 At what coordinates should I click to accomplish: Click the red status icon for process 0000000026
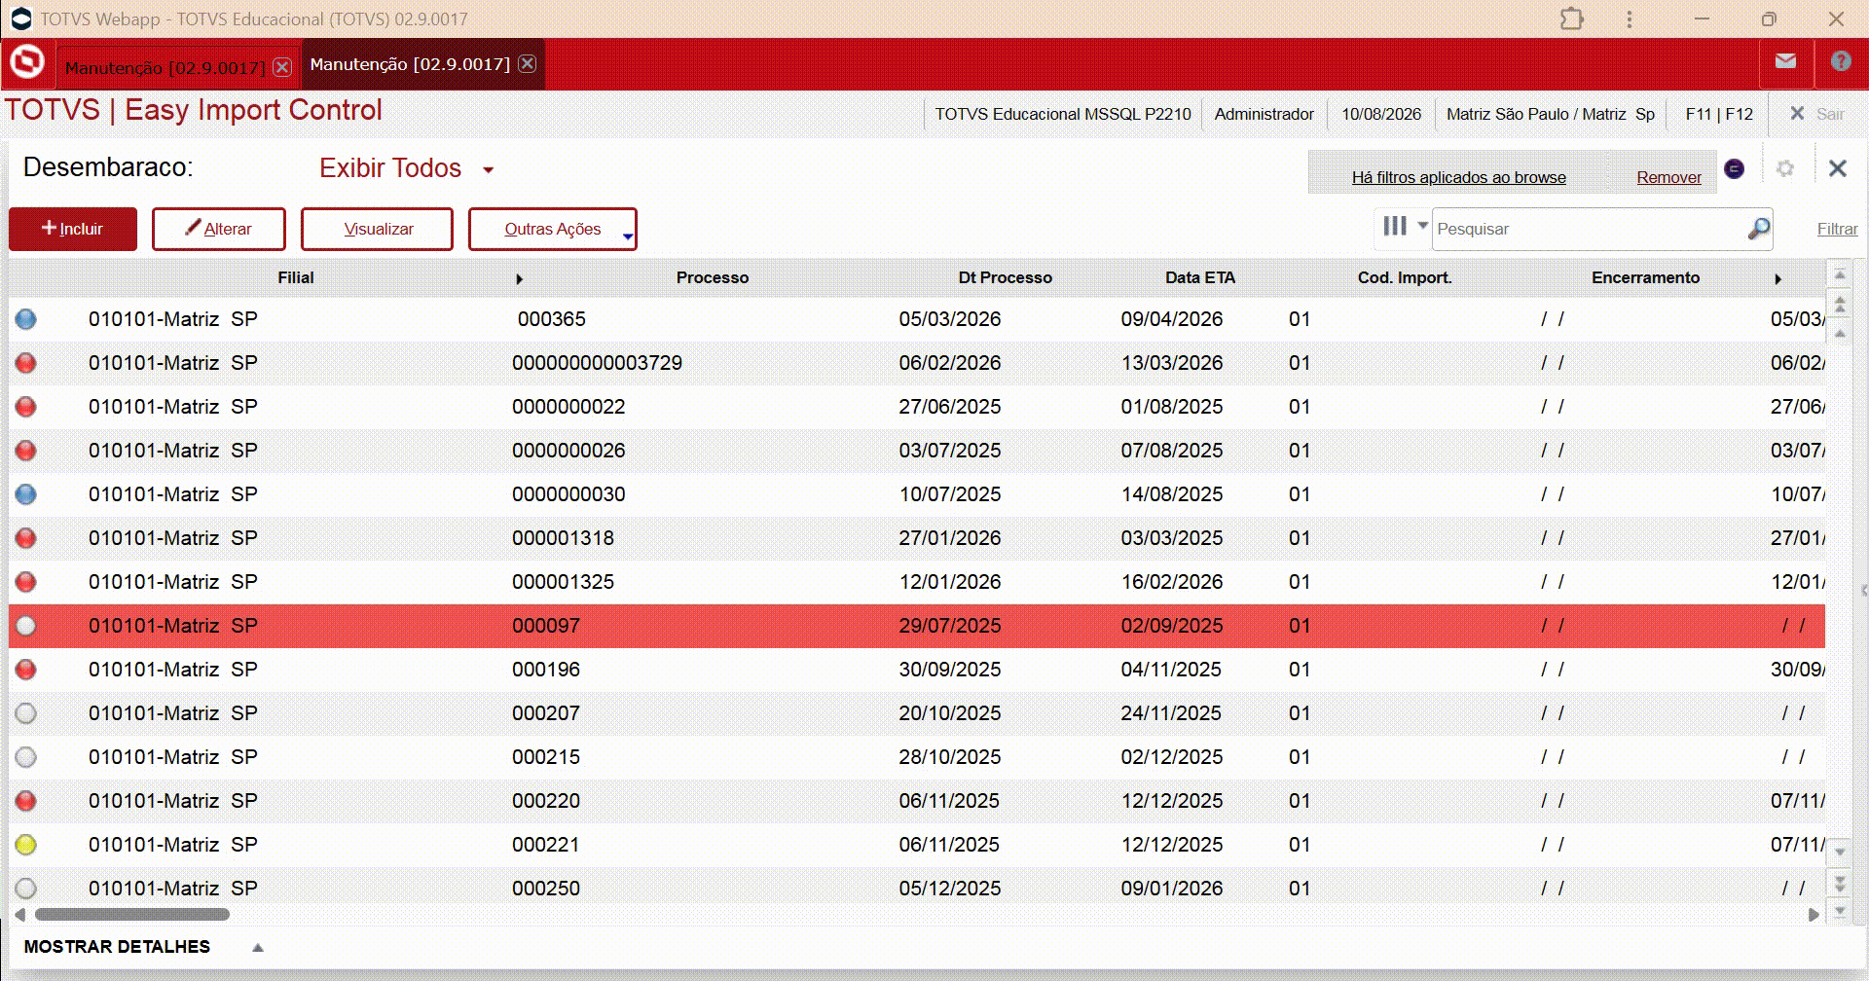(26, 451)
